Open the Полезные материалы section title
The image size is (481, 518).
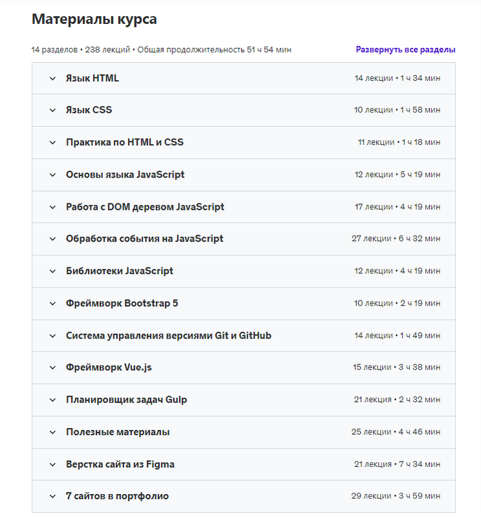pyautogui.click(x=118, y=432)
